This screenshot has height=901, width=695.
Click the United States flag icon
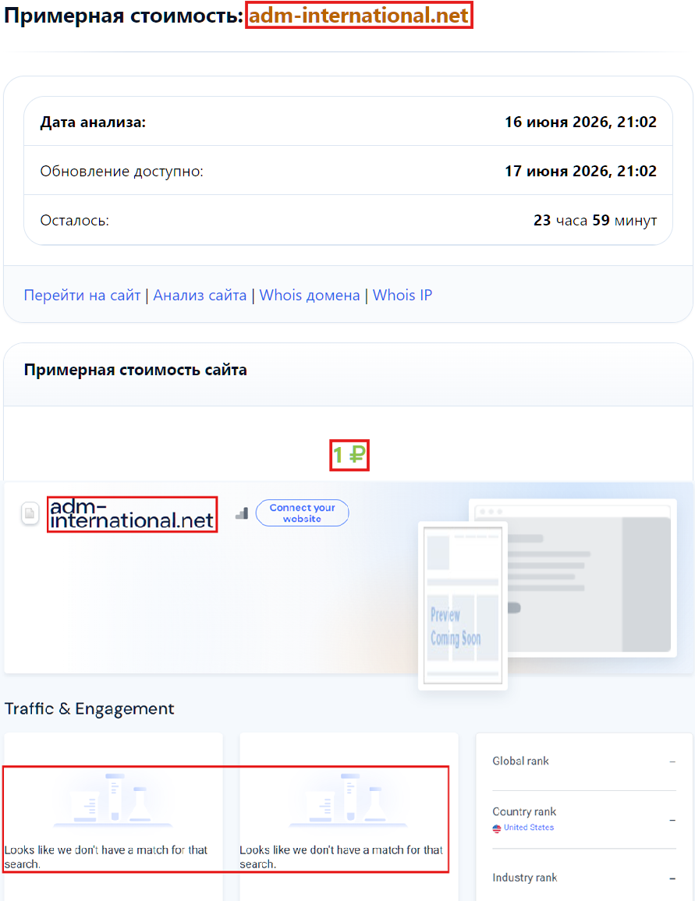pos(497,828)
